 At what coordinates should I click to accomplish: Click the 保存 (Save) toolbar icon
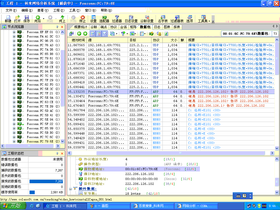click(x=27, y=19)
